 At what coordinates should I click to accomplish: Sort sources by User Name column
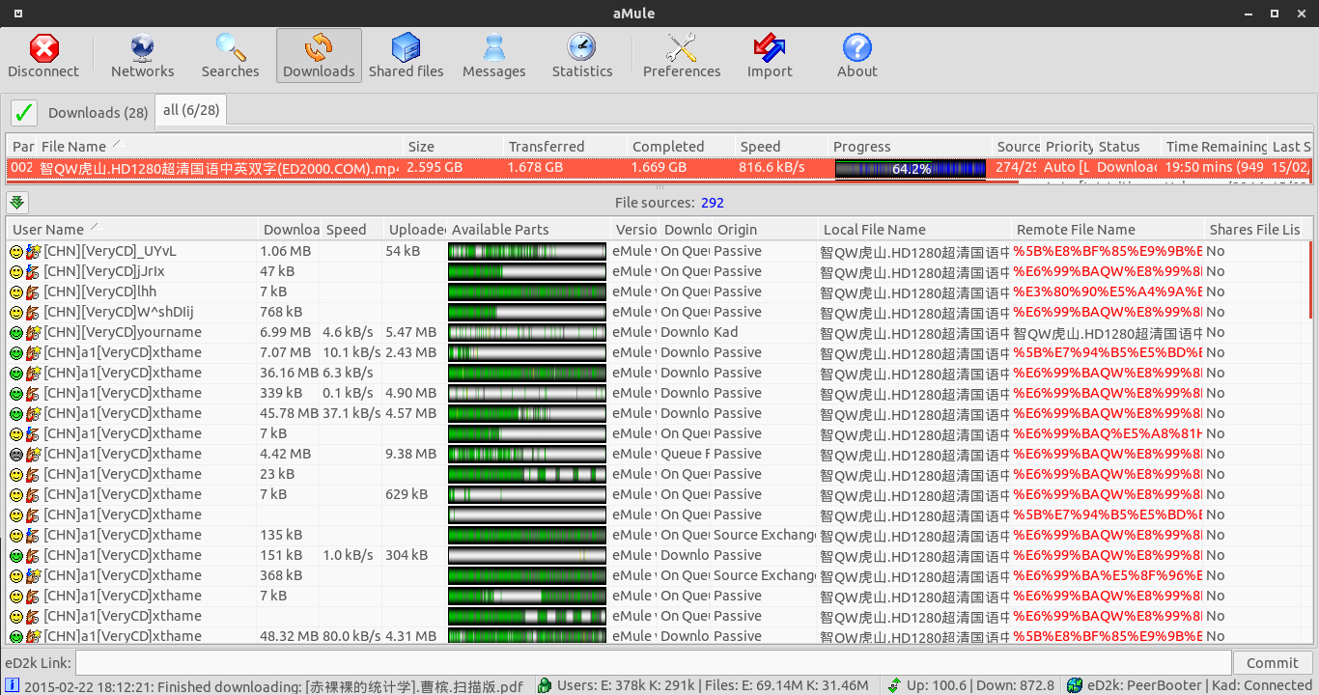coord(133,229)
